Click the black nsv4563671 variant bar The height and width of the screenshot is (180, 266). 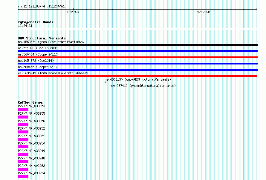point(137,45)
